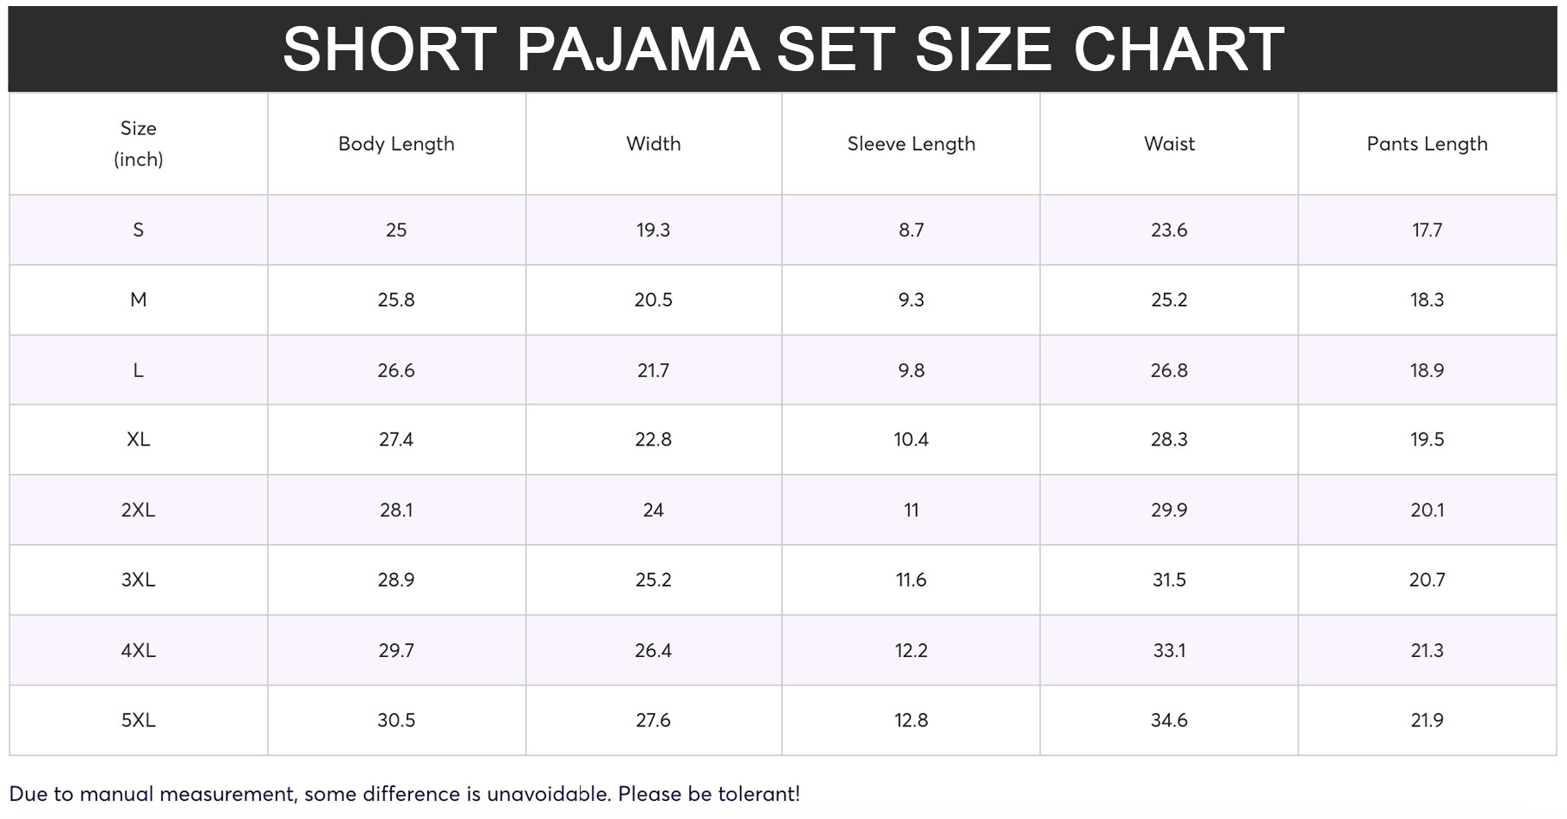Click the Pants Length value for size 5XL

1427,720
